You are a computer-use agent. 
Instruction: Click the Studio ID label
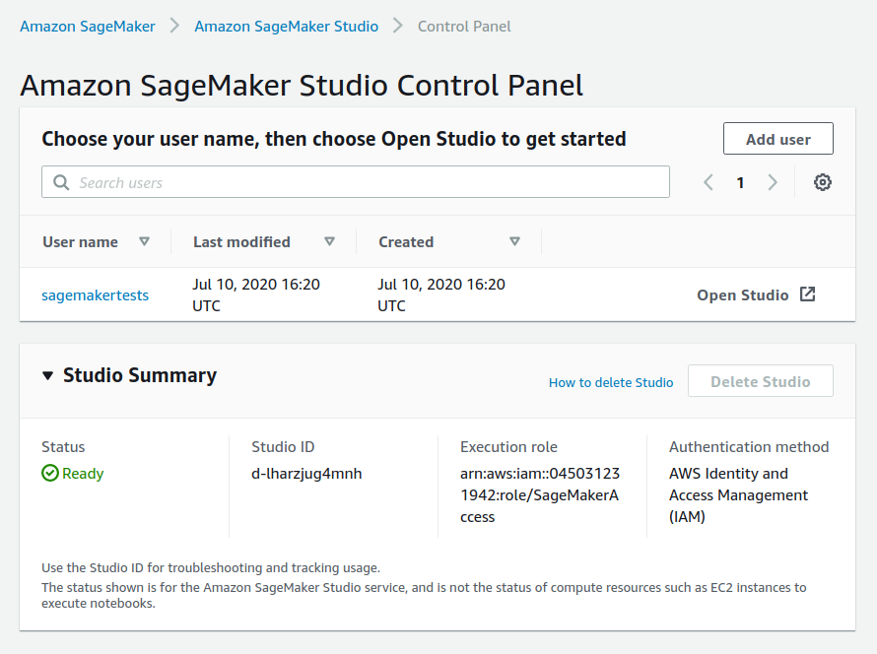(283, 446)
